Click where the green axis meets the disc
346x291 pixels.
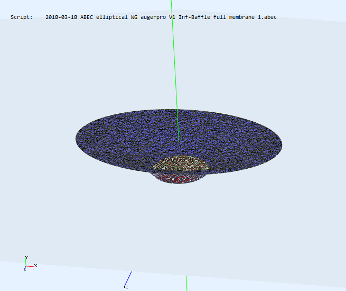(x=179, y=141)
